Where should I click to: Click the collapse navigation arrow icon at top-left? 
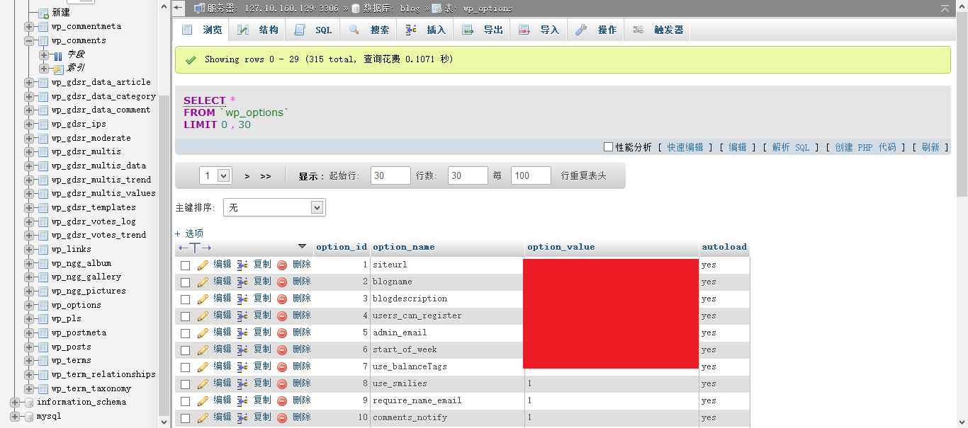coord(179,8)
